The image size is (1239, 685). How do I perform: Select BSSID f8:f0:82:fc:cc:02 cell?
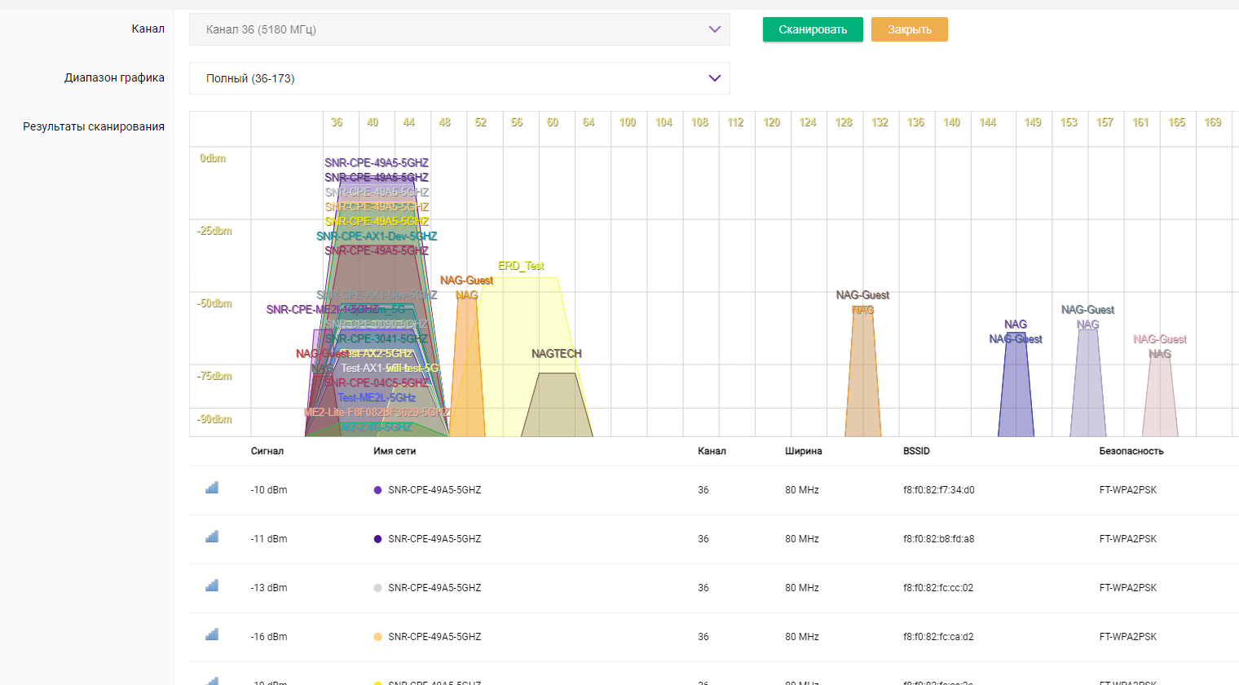tap(938, 588)
